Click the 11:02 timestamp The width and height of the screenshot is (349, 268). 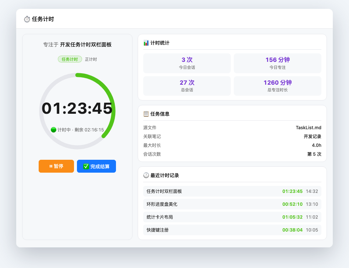tap(312, 217)
